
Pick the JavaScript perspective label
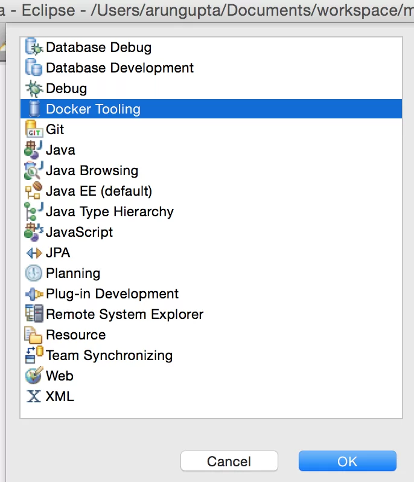click(x=79, y=233)
